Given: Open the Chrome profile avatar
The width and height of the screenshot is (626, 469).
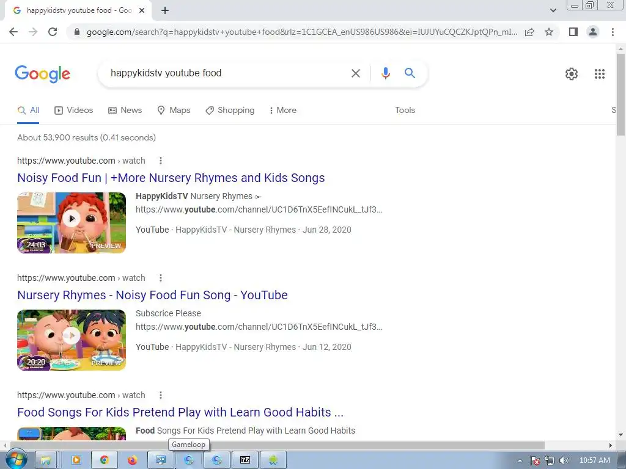Looking at the screenshot, I should [x=593, y=32].
